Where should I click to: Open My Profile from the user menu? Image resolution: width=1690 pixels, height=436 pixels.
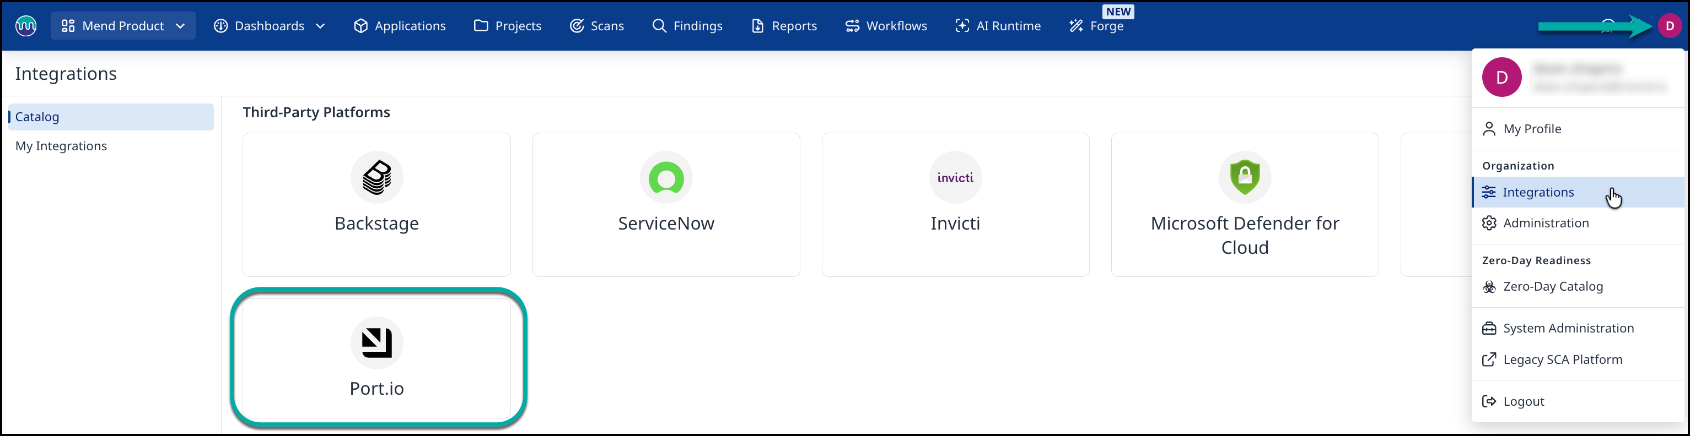pos(1578,128)
